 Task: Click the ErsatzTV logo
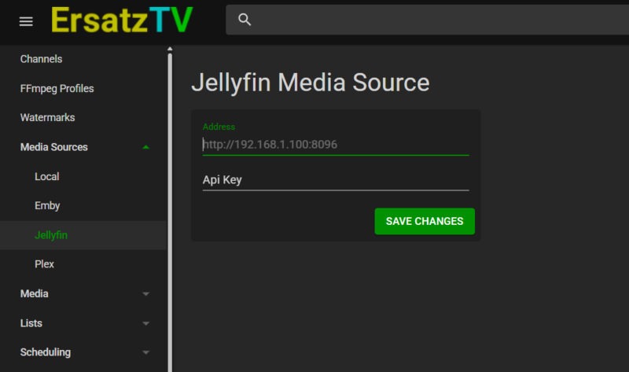(x=122, y=20)
